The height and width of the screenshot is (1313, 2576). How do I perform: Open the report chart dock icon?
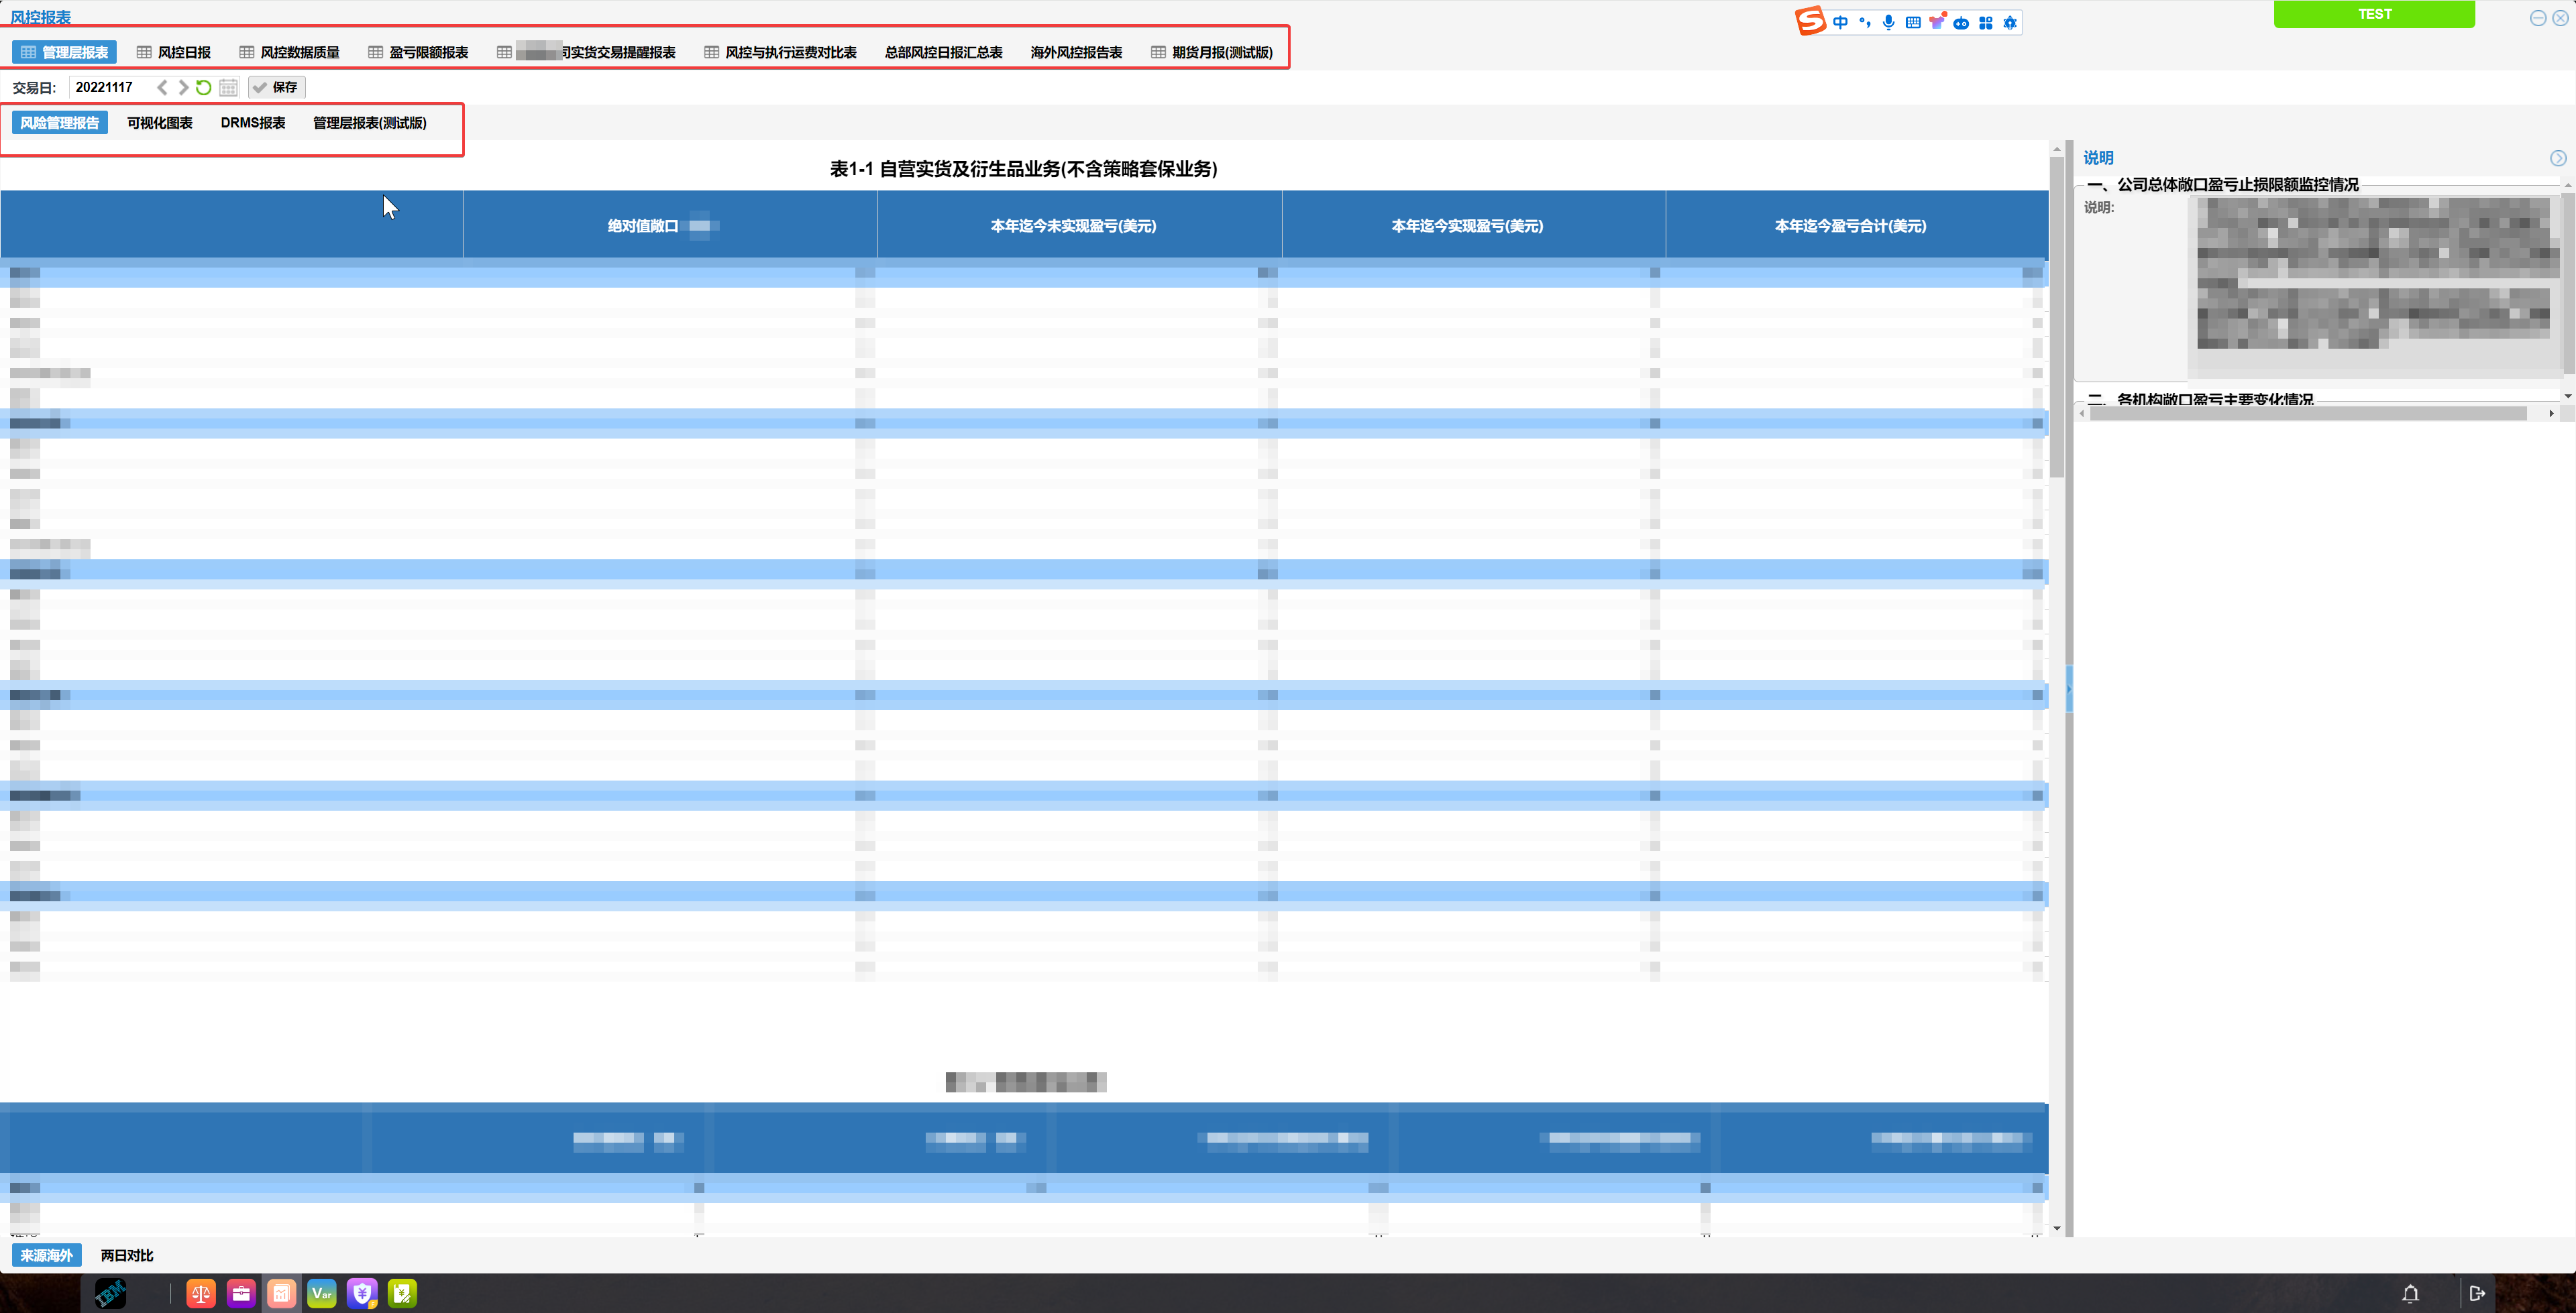coord(282,1294)
